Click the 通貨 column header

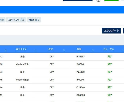coord(50,49)
